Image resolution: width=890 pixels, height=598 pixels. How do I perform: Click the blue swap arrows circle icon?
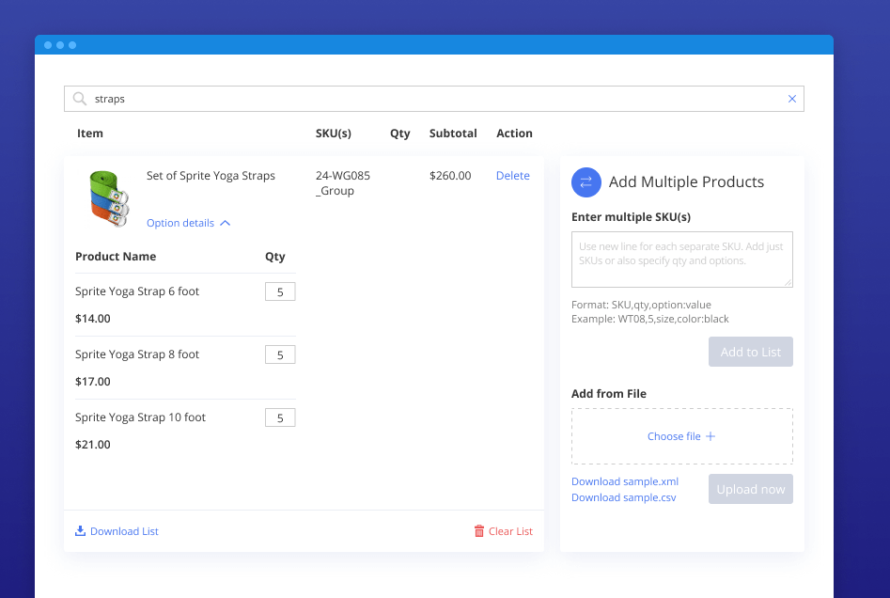tap(586, 182)
